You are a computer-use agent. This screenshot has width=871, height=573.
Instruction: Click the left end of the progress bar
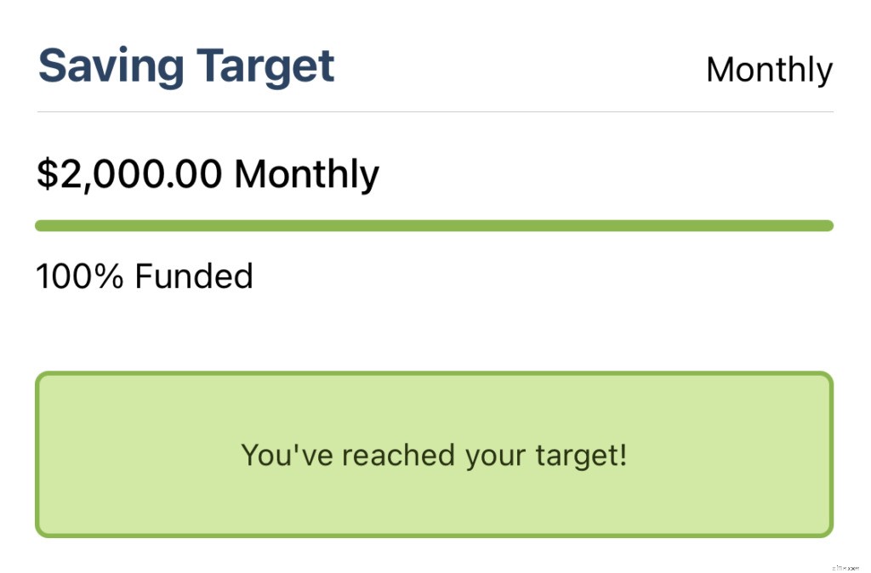click(43, 225)
